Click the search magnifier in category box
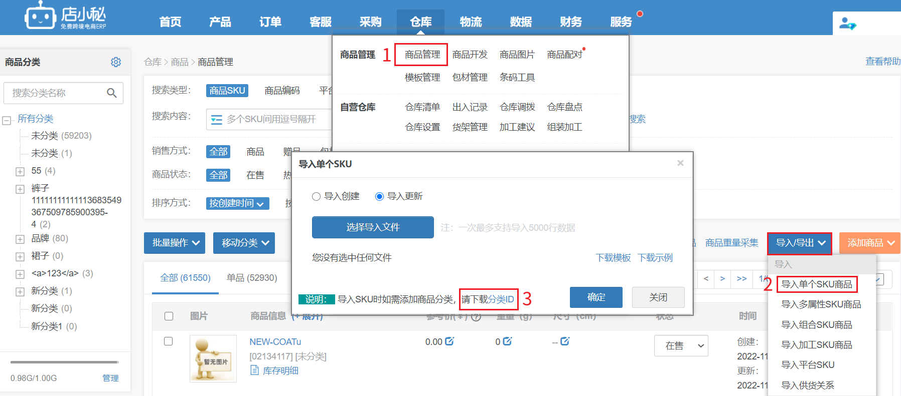Viewport: 901px width, 396px height. pyautogui.click(x=111, y=93)
